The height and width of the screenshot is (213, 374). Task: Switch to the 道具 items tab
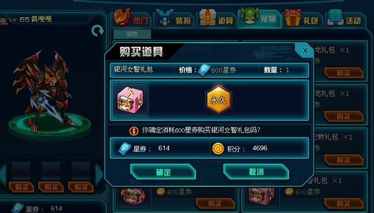(x=216, y=18)
